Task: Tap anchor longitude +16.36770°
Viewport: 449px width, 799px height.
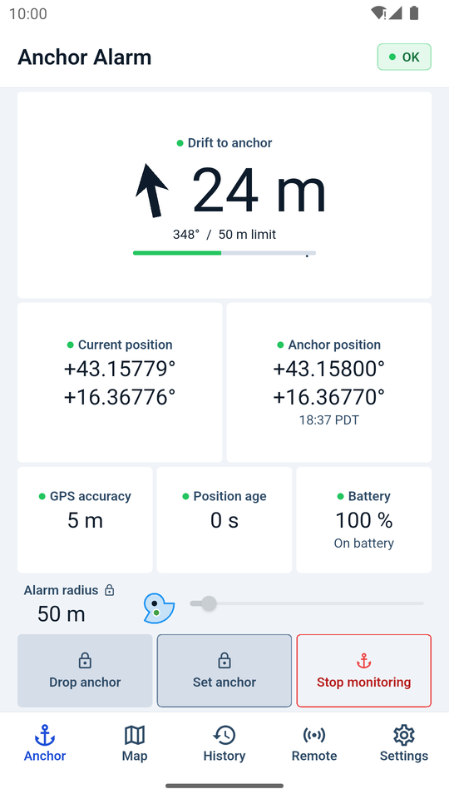Action: 329,396
